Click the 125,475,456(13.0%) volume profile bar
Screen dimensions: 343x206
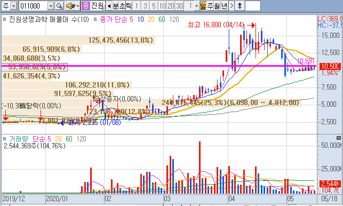point(78,40)
